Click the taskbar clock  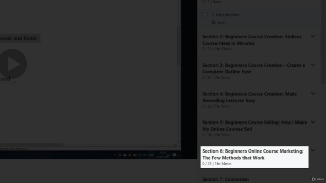[x=162, y=155]
